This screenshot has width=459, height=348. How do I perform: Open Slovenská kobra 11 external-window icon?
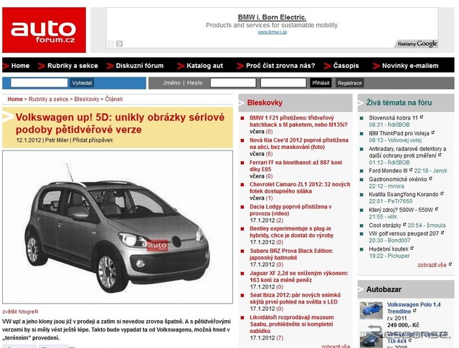coord(422,117)
